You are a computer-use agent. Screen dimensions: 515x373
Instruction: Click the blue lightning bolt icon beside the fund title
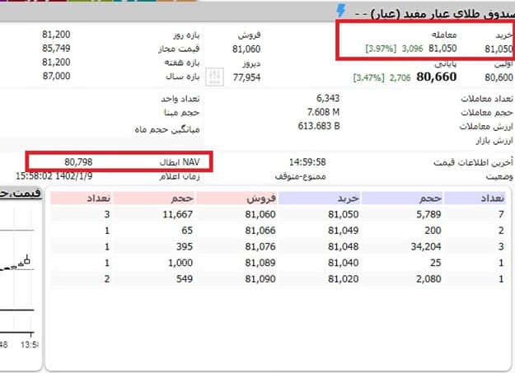click(x=341, y=11)
